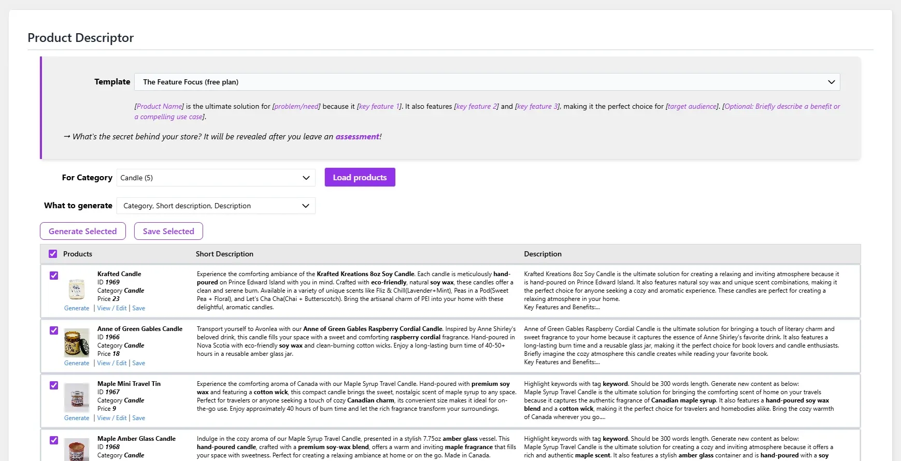The image size is (901, 461).
Task: Click the Product Descriptor heading
Action: [80, 38]
